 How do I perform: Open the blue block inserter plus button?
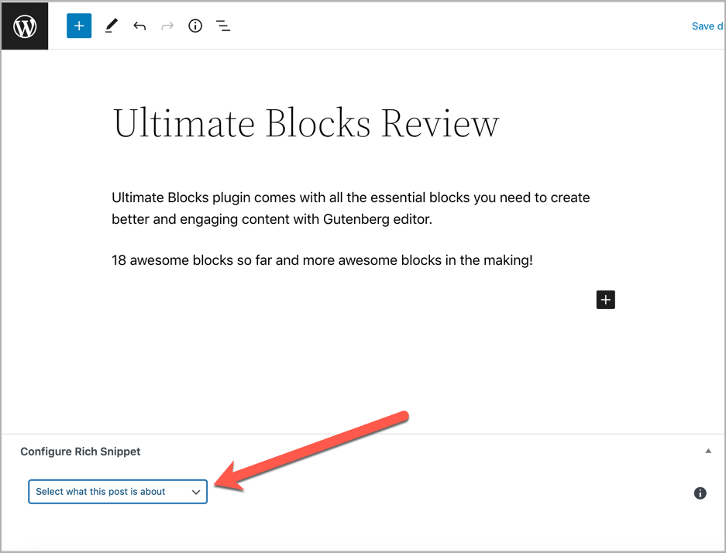coord(79,26)
